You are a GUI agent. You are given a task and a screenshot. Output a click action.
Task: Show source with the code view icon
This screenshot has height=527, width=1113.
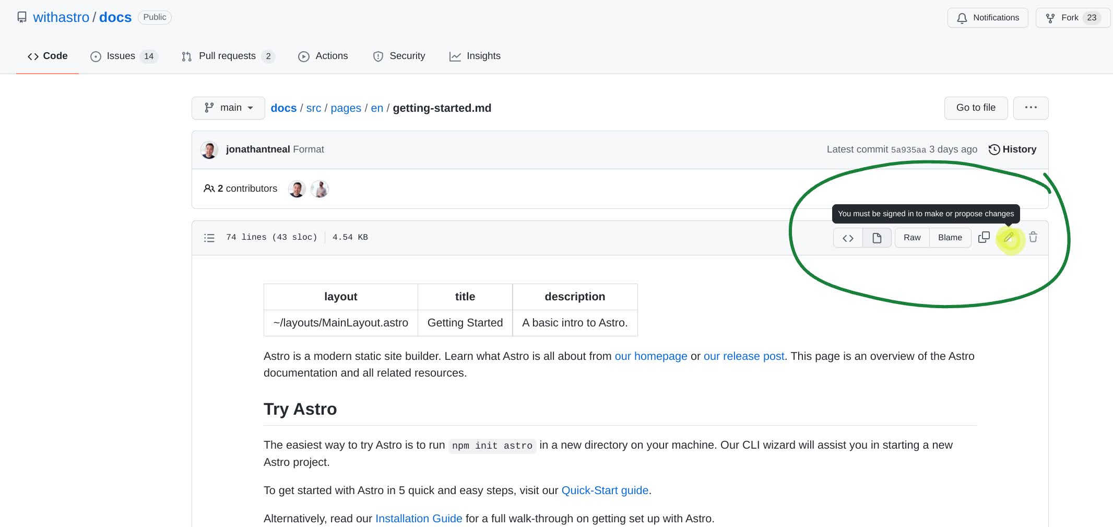pyautogui.click(x=848, y=238)
